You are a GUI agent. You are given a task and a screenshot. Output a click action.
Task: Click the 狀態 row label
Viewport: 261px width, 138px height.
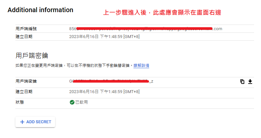coord(20,102)
